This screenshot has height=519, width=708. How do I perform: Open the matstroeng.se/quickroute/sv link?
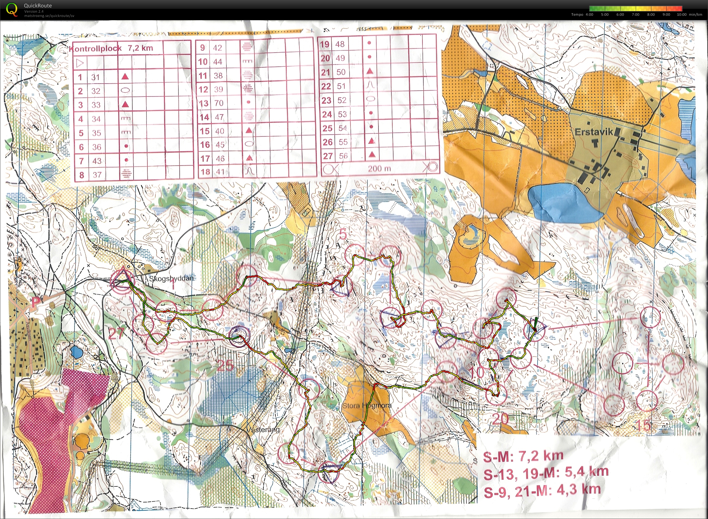pyautogui.click(x=49, y=16)
